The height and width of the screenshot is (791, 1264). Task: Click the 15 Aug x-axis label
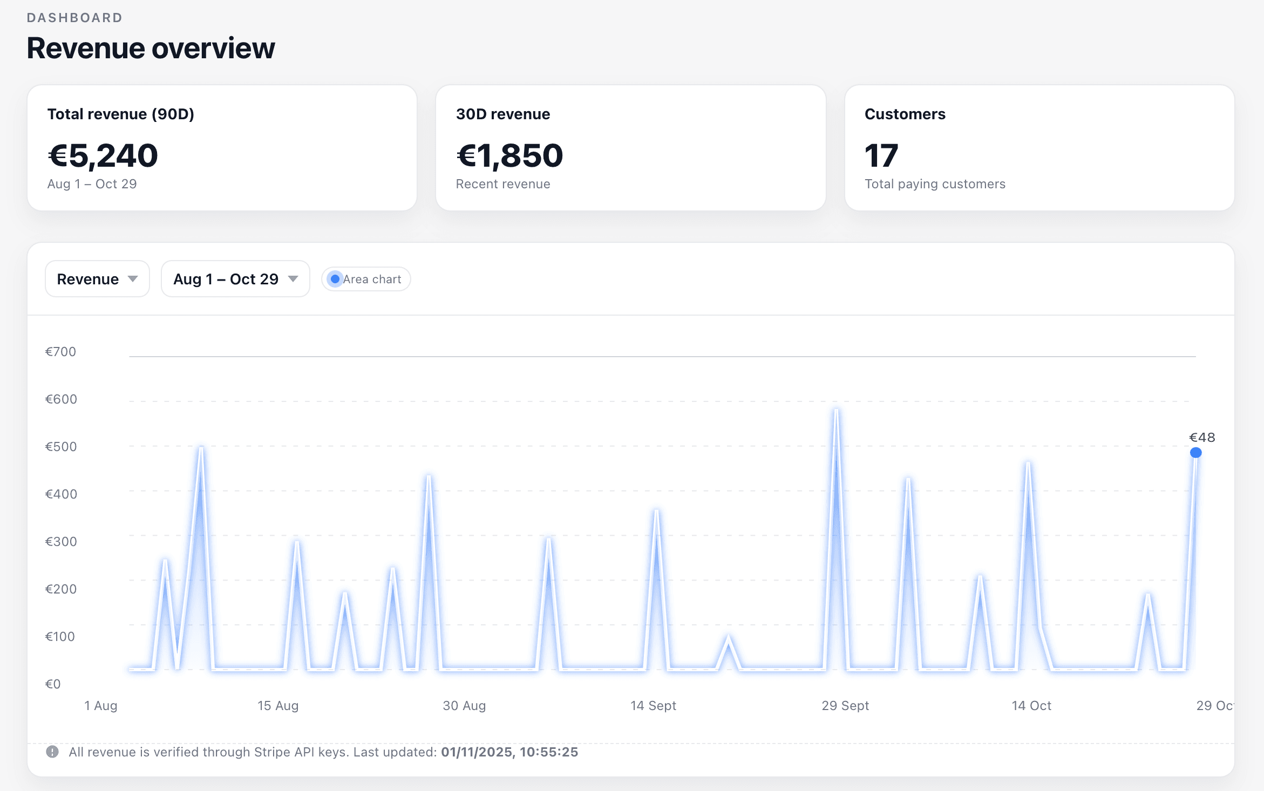point(278,705)
